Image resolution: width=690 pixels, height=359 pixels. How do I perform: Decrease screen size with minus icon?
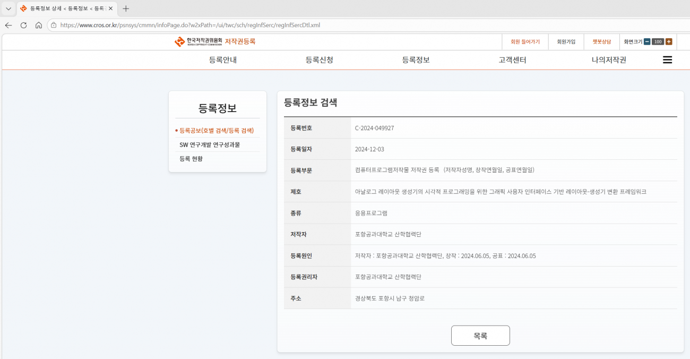coord(647,42)
